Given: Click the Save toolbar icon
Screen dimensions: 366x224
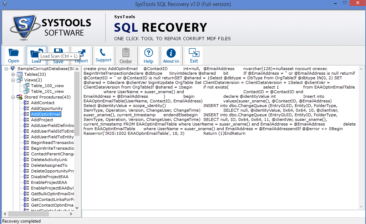Looking at the screenshot, I should click(58, 56).
